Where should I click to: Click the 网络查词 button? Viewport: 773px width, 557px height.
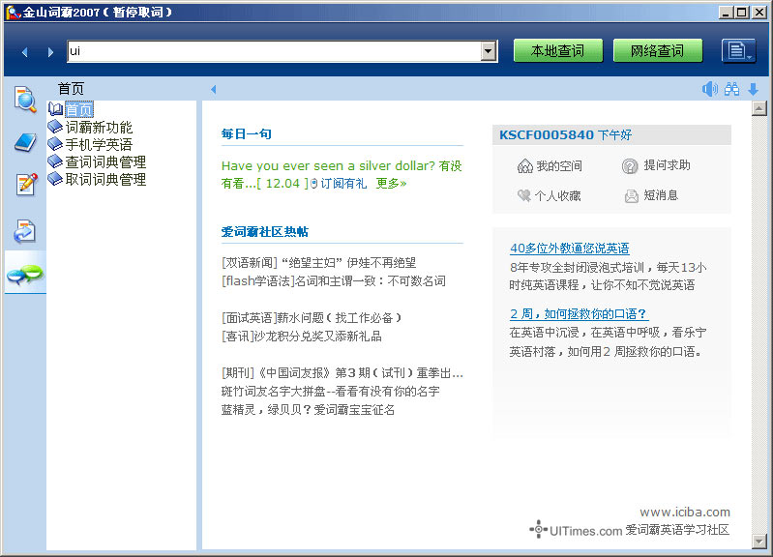(x=658, y=51)
